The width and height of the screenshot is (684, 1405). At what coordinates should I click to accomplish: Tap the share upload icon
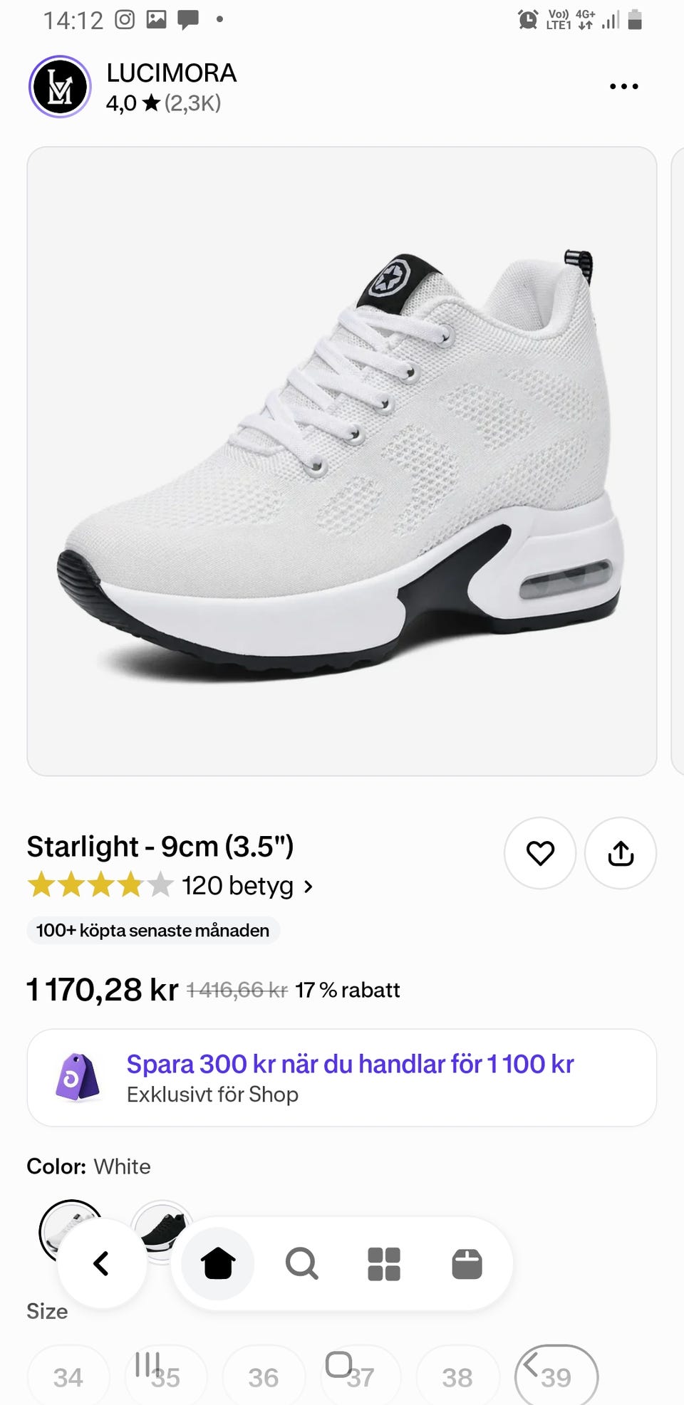click(621, 853)
